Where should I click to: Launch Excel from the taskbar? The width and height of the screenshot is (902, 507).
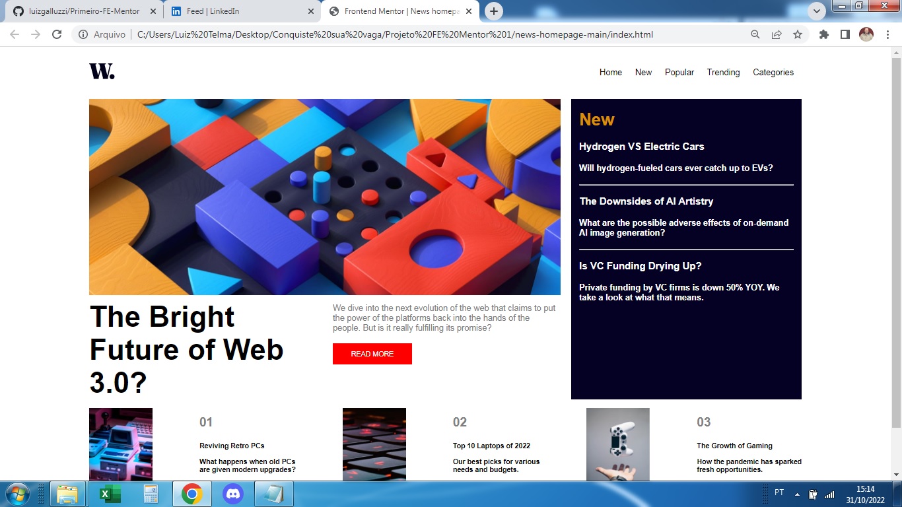[x=110, y=494]
